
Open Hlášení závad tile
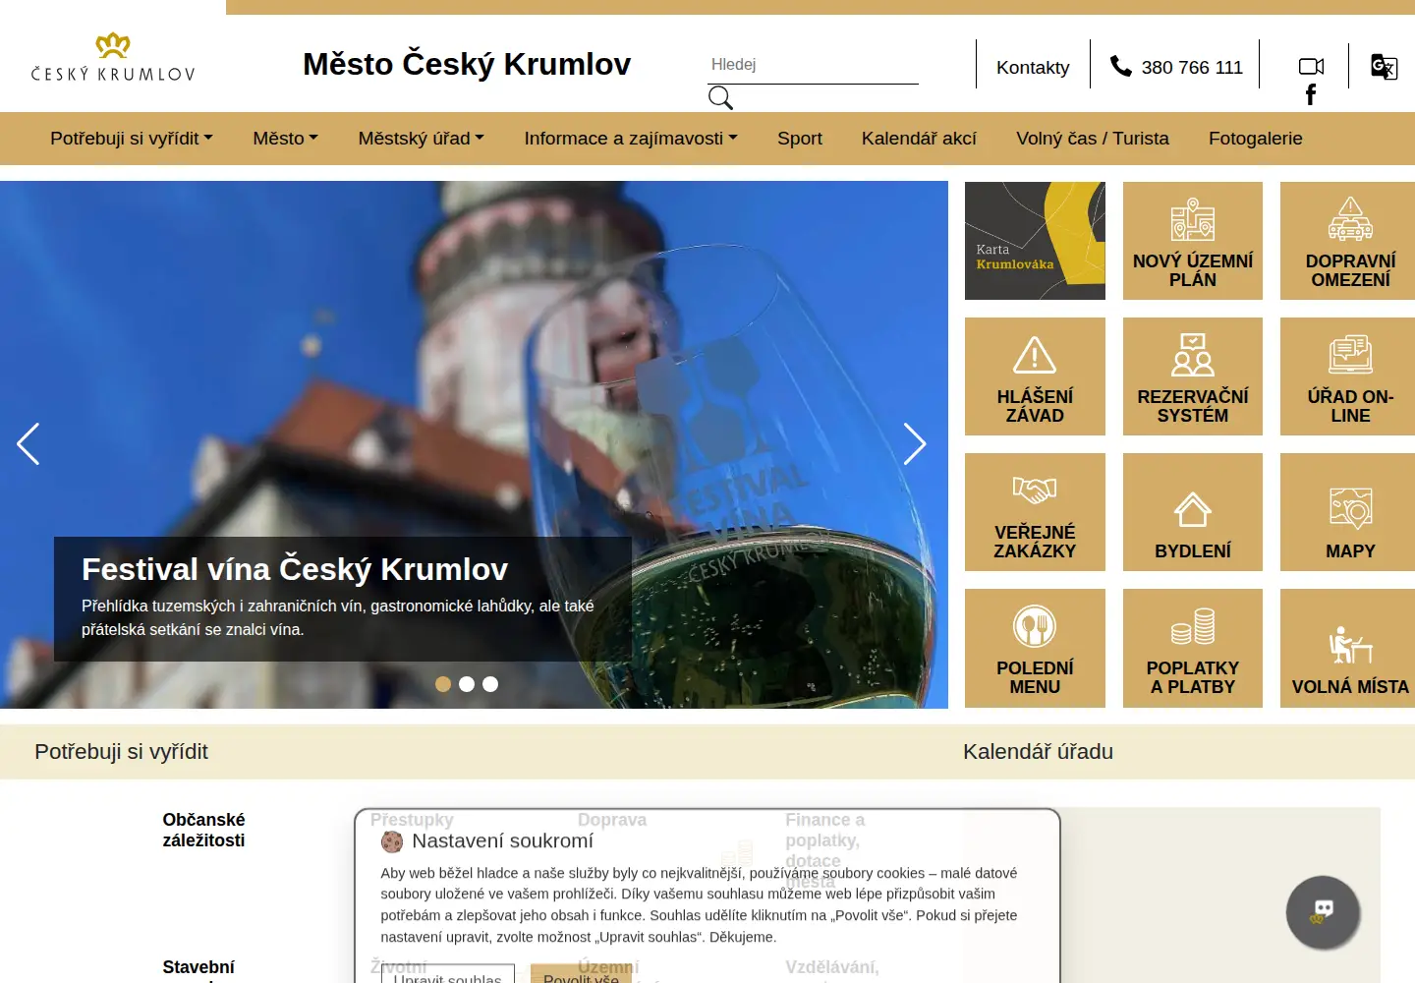click(1035, 376)
